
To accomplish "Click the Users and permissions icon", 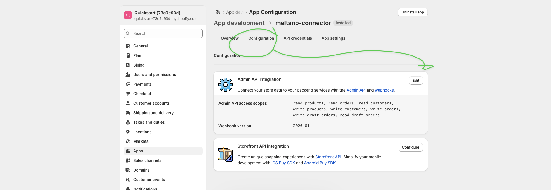I will click(x=128, y=75).
